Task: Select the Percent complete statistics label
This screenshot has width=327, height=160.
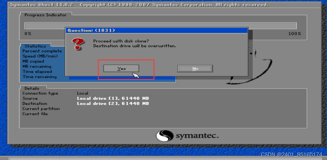Action: [x=42, y=51]
